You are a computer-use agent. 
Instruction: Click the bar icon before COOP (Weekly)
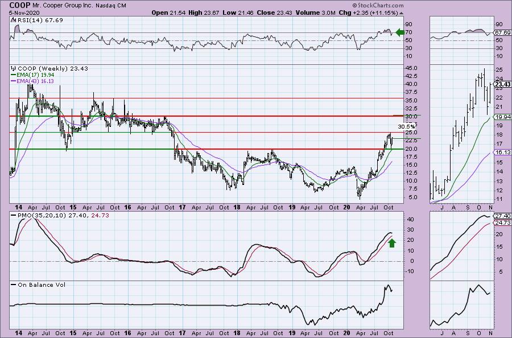[14, 69]
